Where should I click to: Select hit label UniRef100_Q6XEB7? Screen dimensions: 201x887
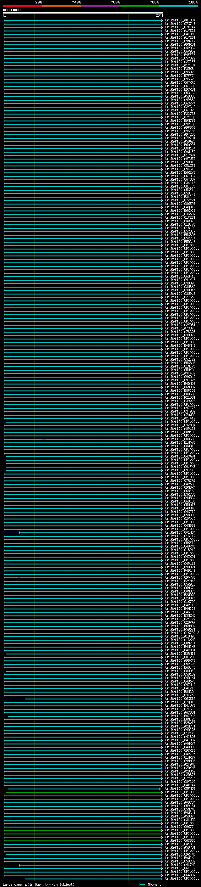point(180,699)
